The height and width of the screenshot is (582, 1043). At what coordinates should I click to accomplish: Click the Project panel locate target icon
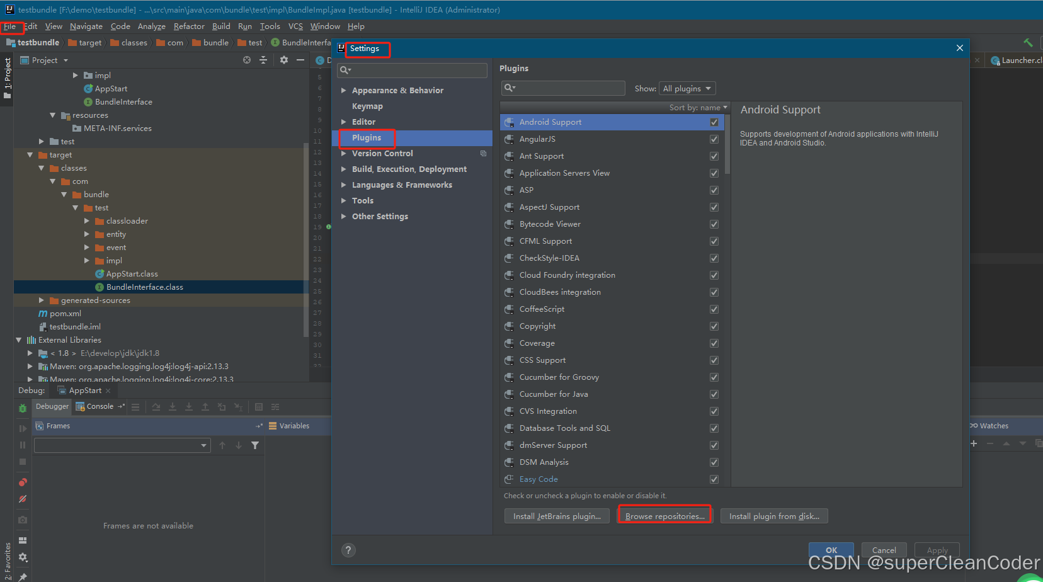[247, 60]
